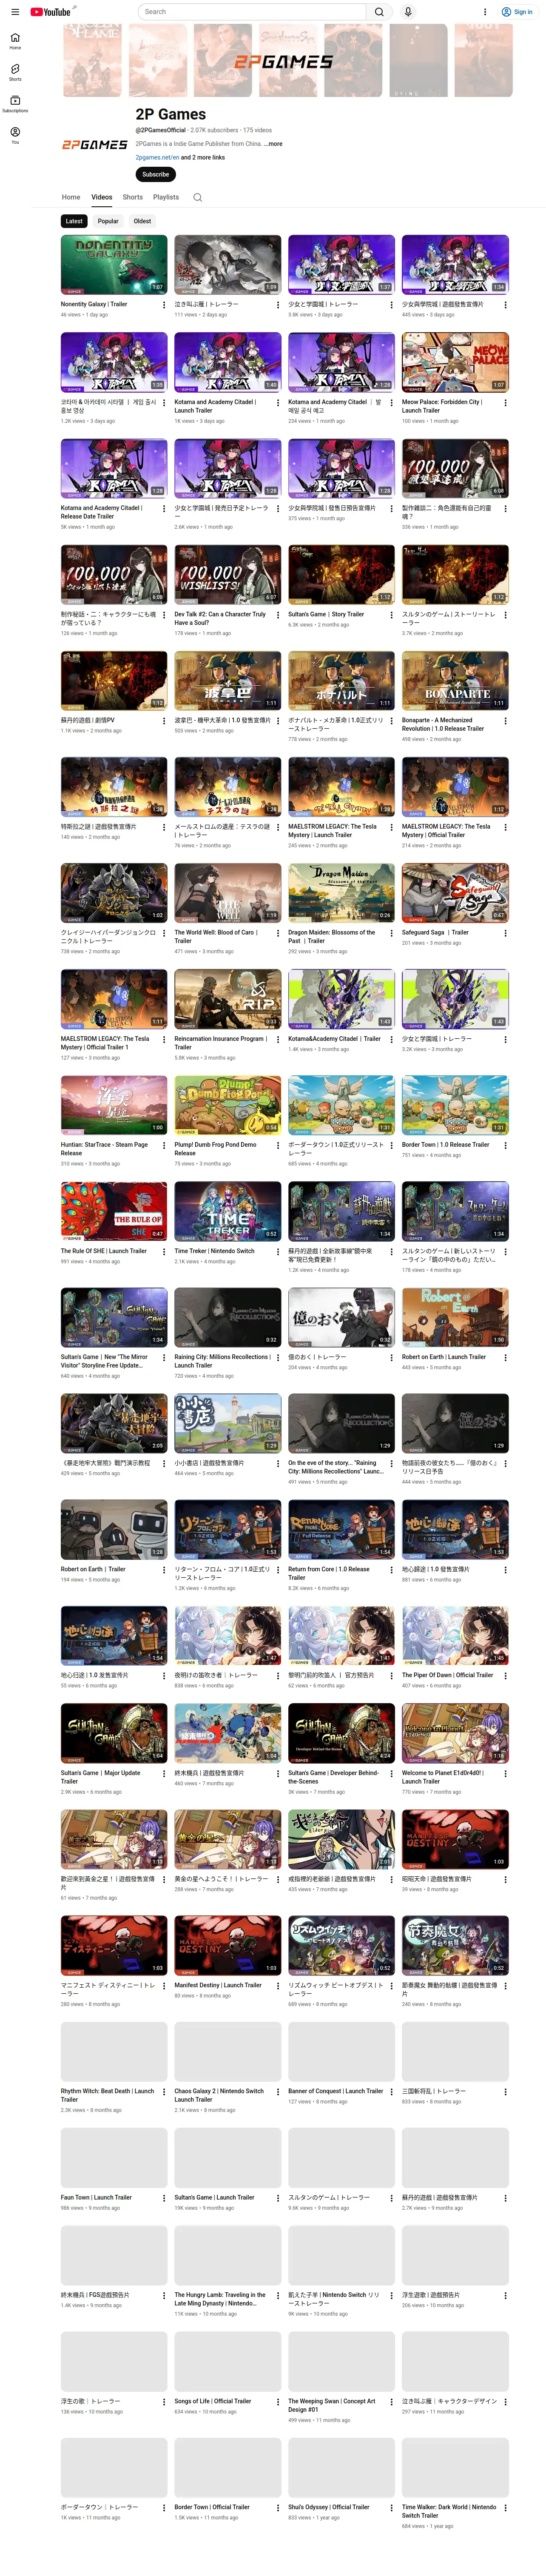The image size is (546, 2576).
Task: Open options for Nonentity Galaxy | Trailer
Action: coord(164,305)
